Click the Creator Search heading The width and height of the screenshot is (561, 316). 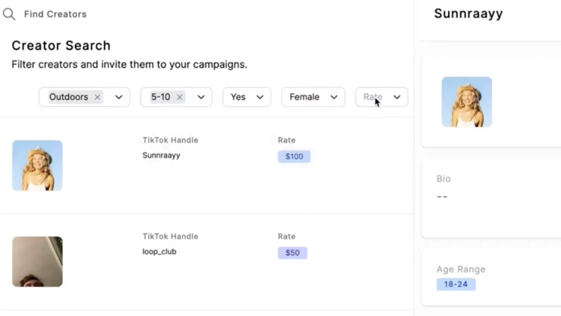(x=61, y=45)
